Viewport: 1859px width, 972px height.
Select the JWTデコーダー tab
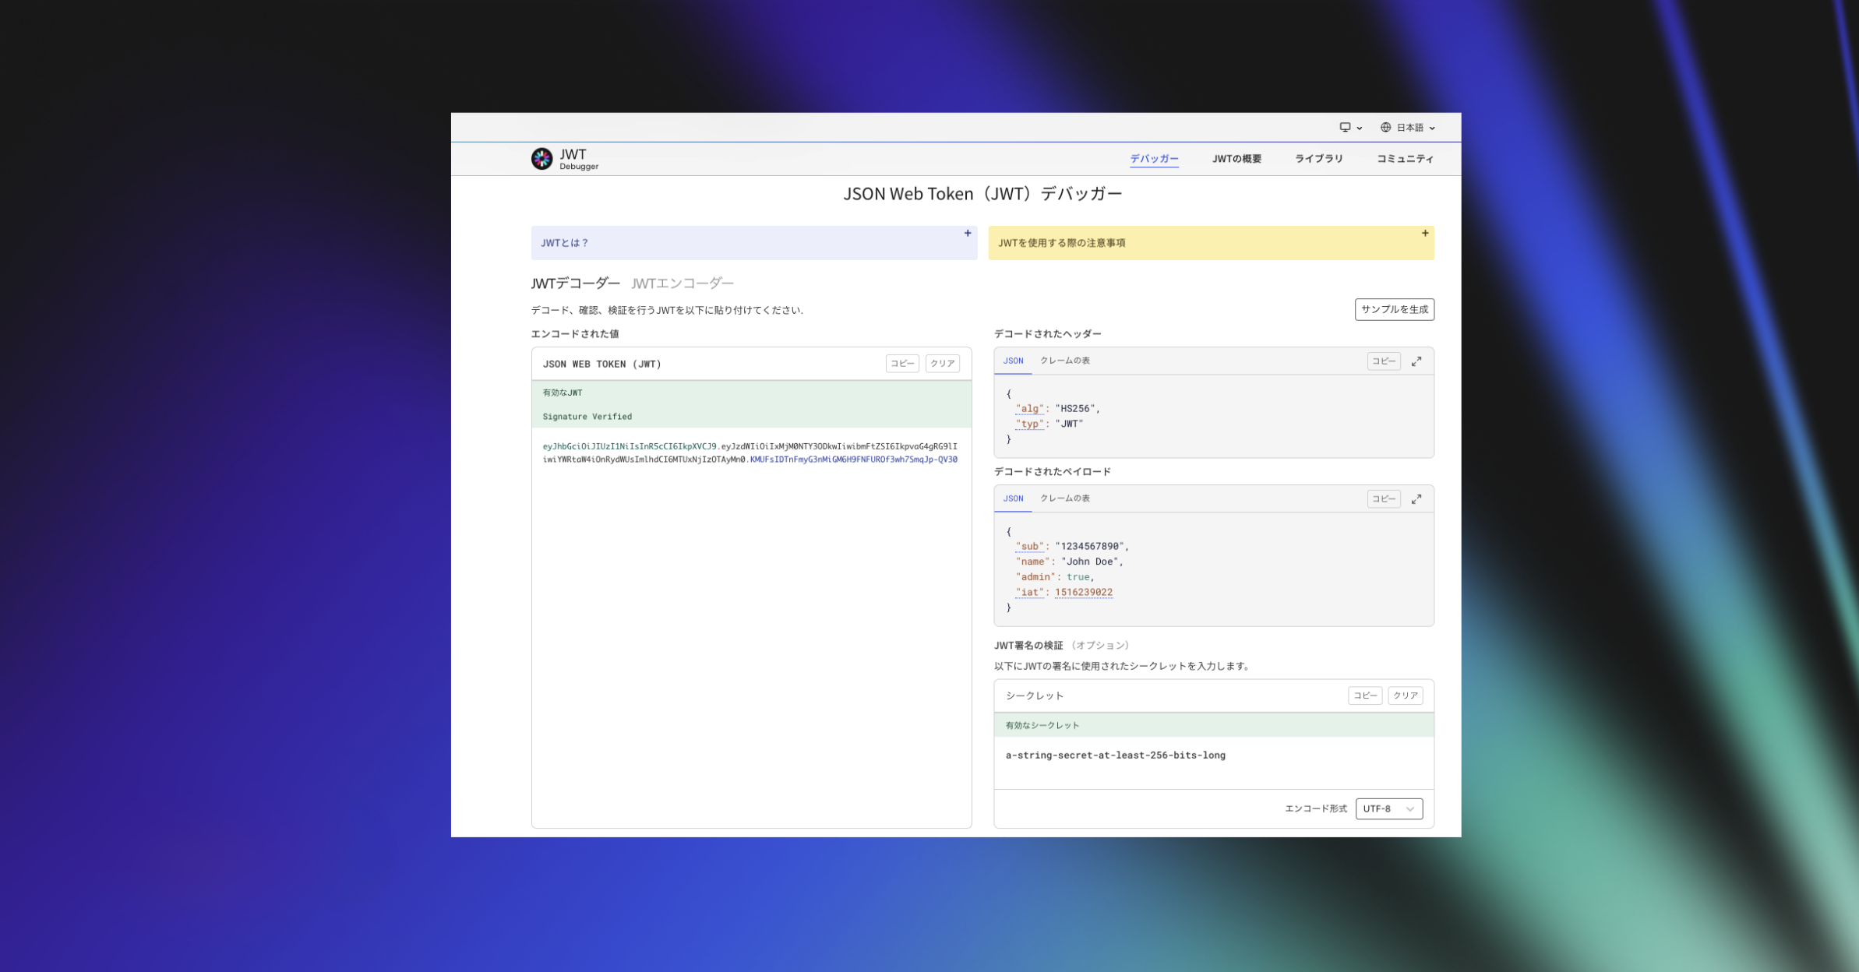tap(575, 283)
